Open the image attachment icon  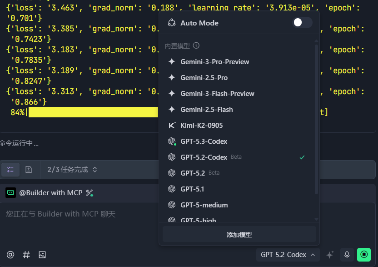42,255
